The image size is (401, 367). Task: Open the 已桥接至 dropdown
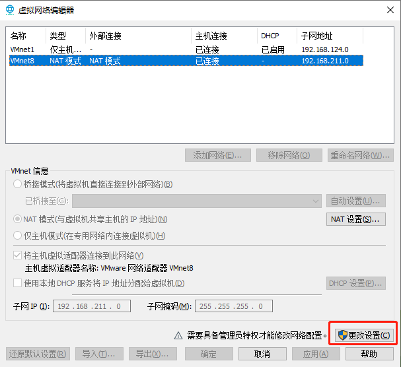tap(197, 201)
